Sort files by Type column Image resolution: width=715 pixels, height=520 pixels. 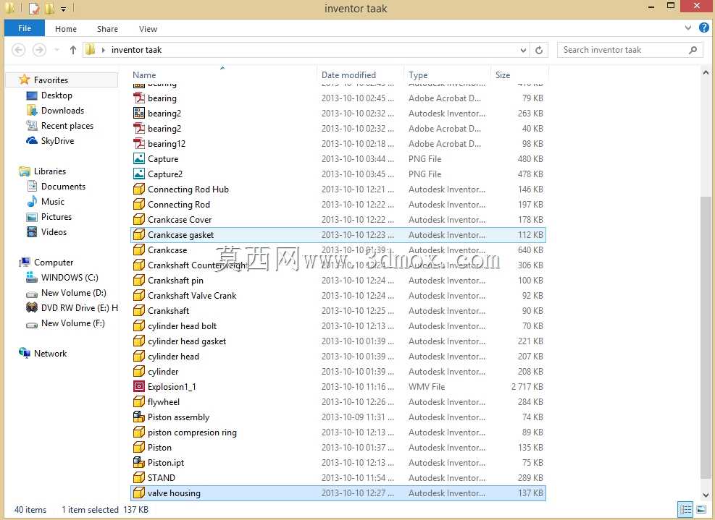pyautogui.click(x=418, y=74)
